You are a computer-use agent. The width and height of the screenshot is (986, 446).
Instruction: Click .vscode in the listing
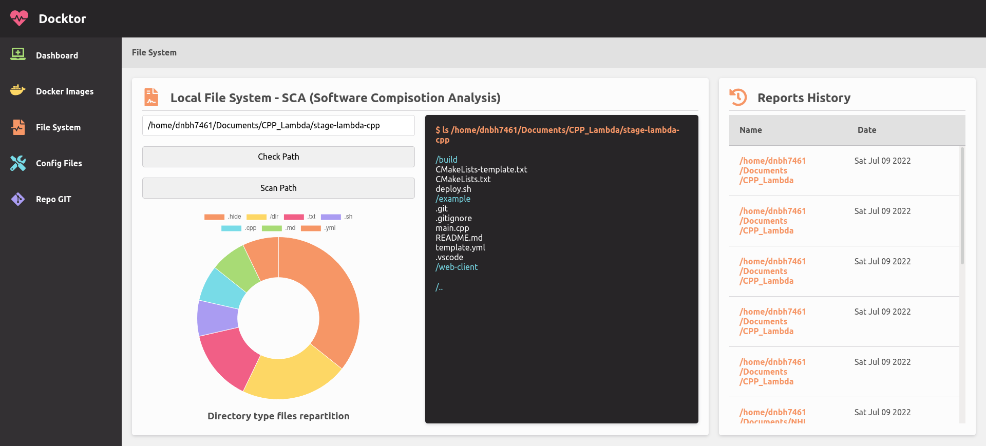[x=449, y=257]
